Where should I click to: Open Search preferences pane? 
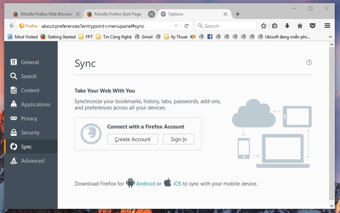pyautogui.click(x=31, y=76)
